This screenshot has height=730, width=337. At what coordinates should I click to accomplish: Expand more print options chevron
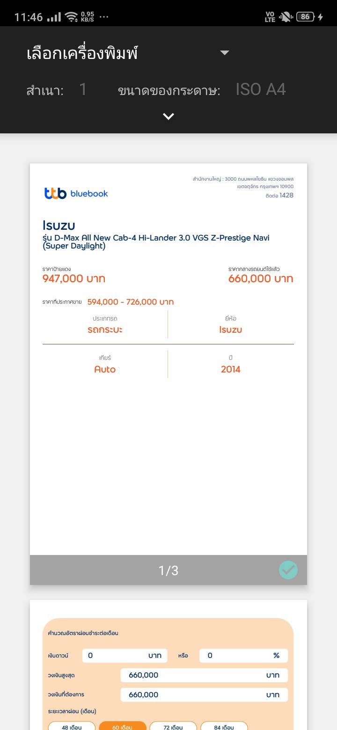coord(168,116)
